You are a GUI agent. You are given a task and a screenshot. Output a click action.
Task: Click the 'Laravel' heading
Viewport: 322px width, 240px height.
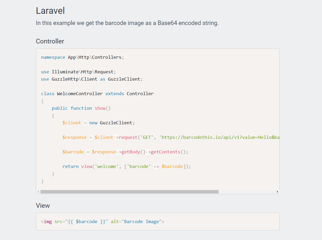coord(50,11)
